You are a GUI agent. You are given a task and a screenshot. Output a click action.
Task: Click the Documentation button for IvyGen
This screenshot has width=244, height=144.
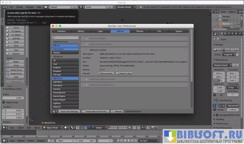106,73
